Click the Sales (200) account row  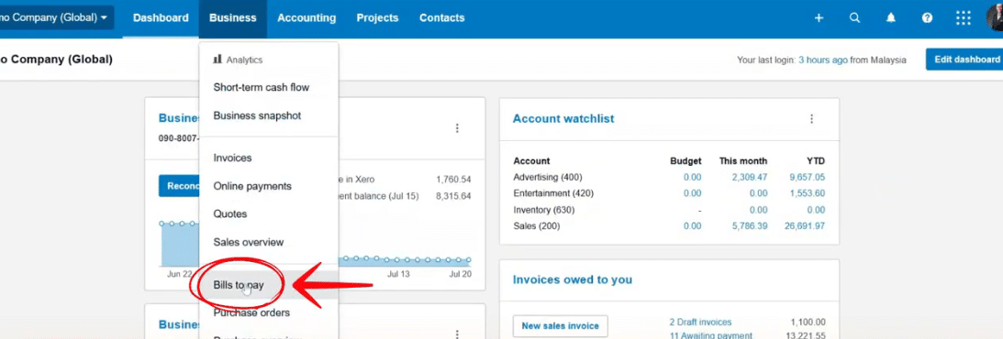click(669, 226)
